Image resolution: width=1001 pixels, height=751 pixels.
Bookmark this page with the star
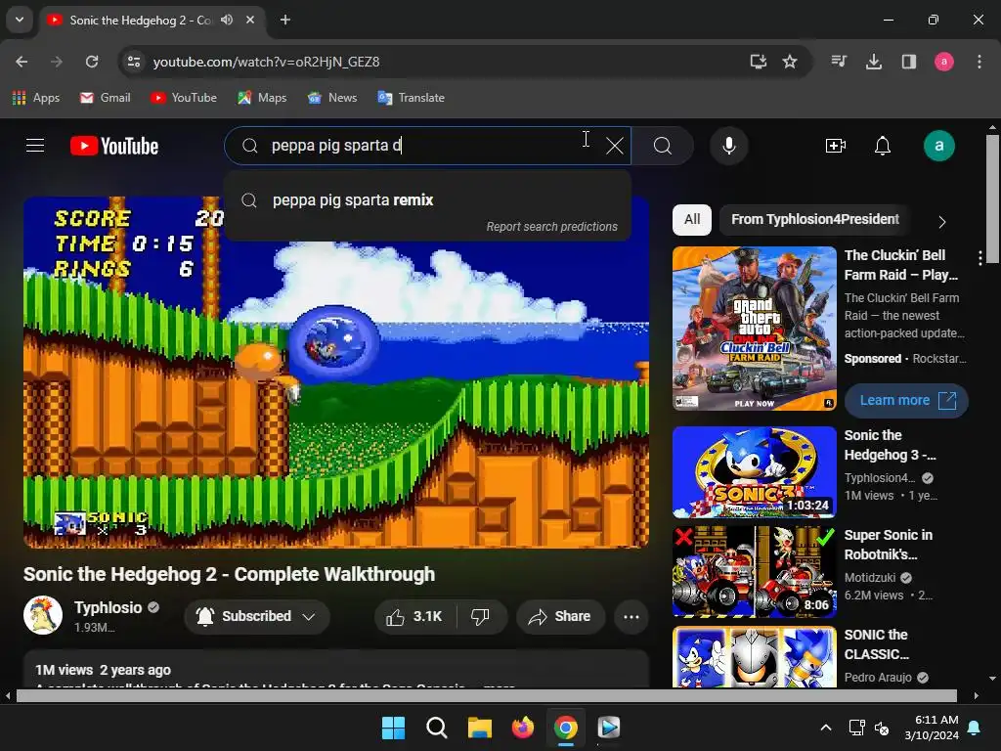(790, 62)
